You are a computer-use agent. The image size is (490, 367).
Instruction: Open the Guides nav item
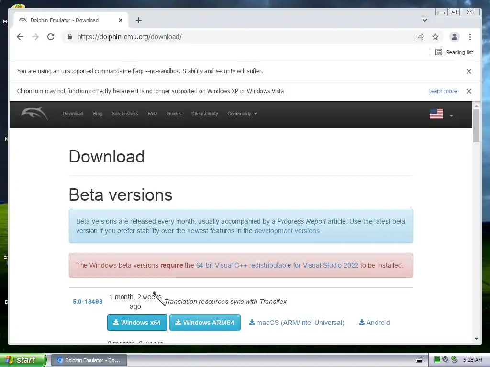pyautogui.click(x=174, y=114)
